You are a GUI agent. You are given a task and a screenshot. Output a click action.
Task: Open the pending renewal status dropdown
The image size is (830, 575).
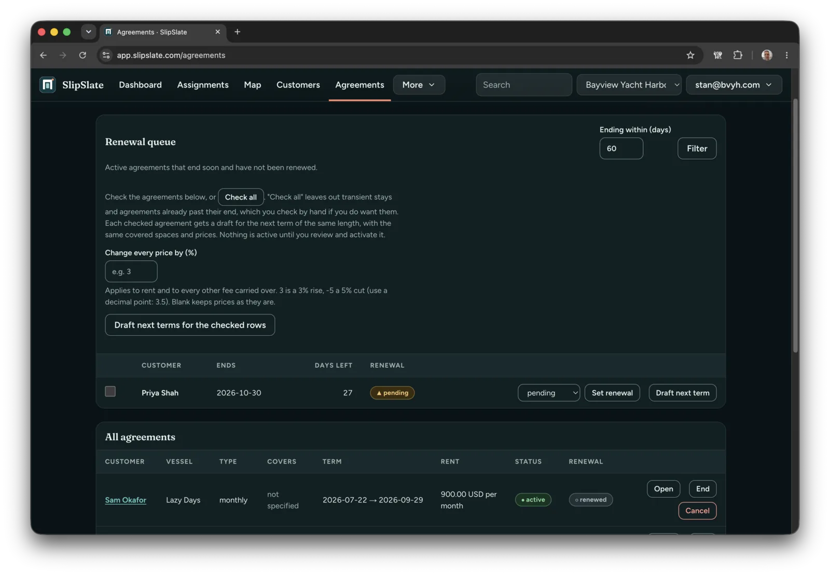coord(548,393)
